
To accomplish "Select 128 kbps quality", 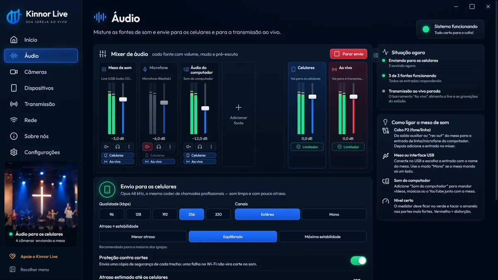I will click(138, 214).
